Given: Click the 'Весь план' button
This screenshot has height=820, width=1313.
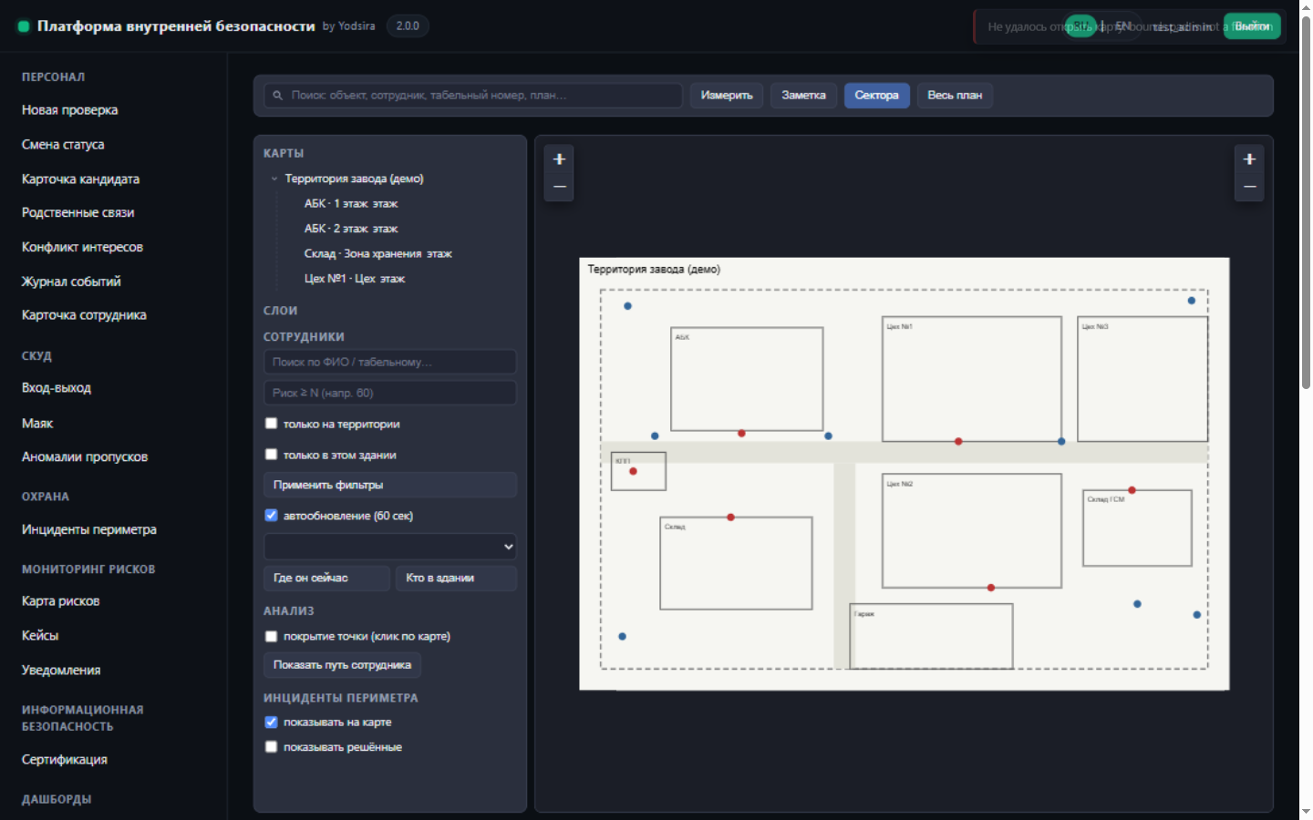Looking at the screenshot, I should point(955,96).
